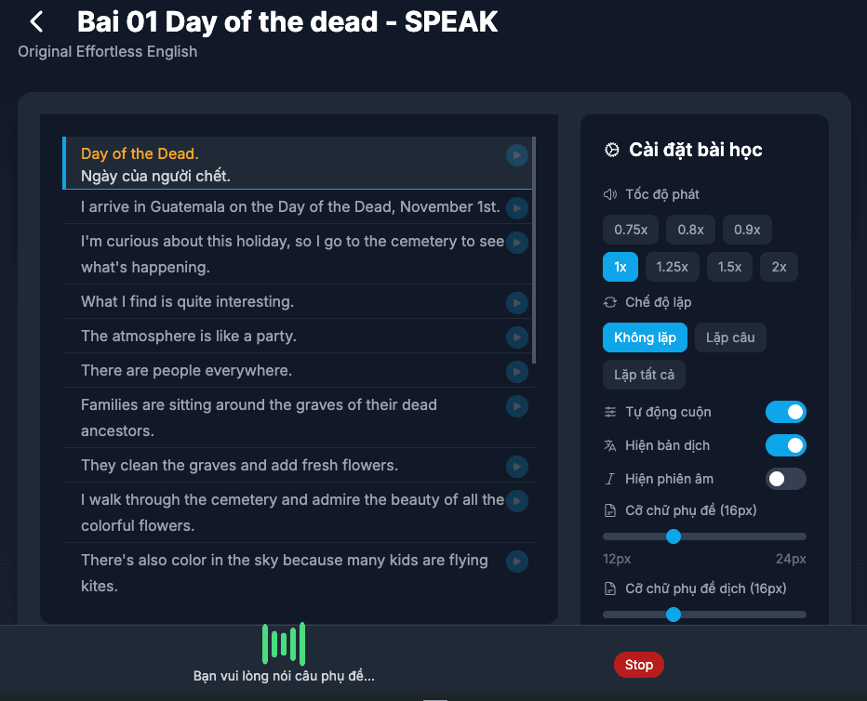Choose 2x playback speed
The height and width of the screenshot is (701, 867).
point(779,267)
